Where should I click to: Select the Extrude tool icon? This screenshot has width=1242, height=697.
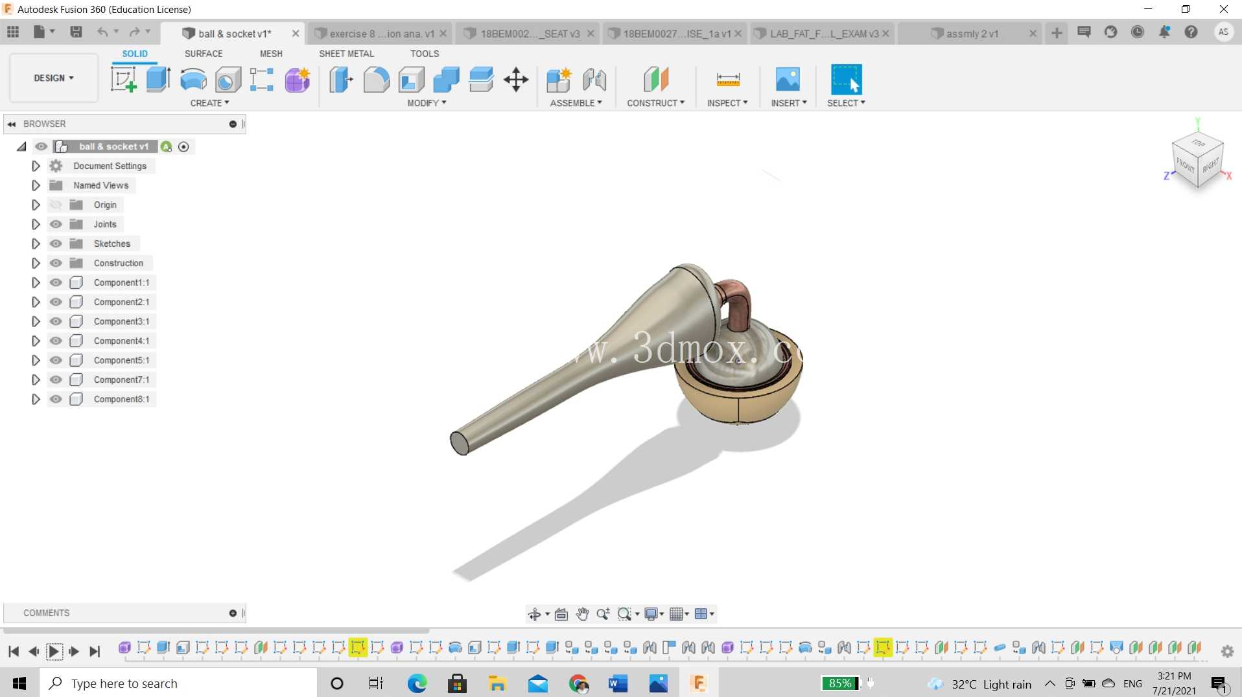[158, 80]
